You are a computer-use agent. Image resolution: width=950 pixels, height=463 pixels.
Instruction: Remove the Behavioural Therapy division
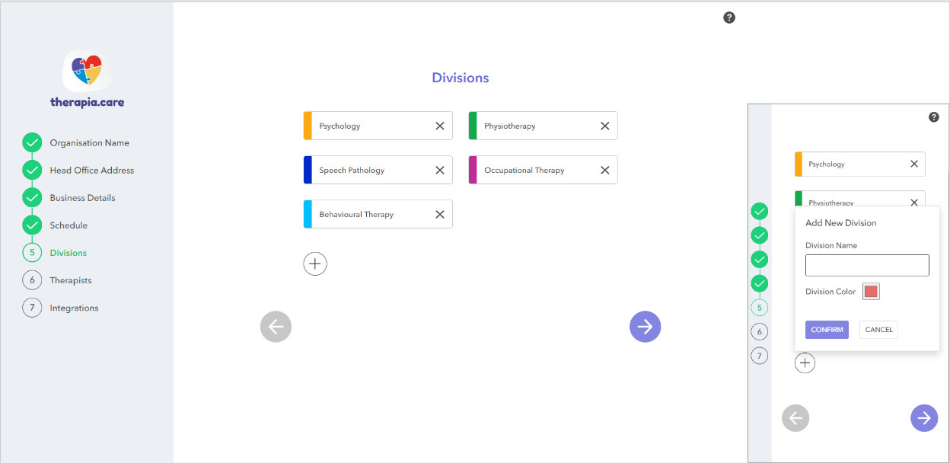(439, 215)
